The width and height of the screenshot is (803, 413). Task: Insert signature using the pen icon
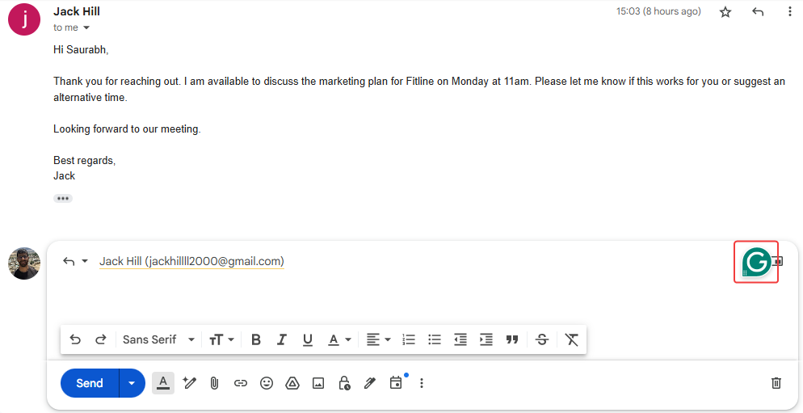(370, 383)
